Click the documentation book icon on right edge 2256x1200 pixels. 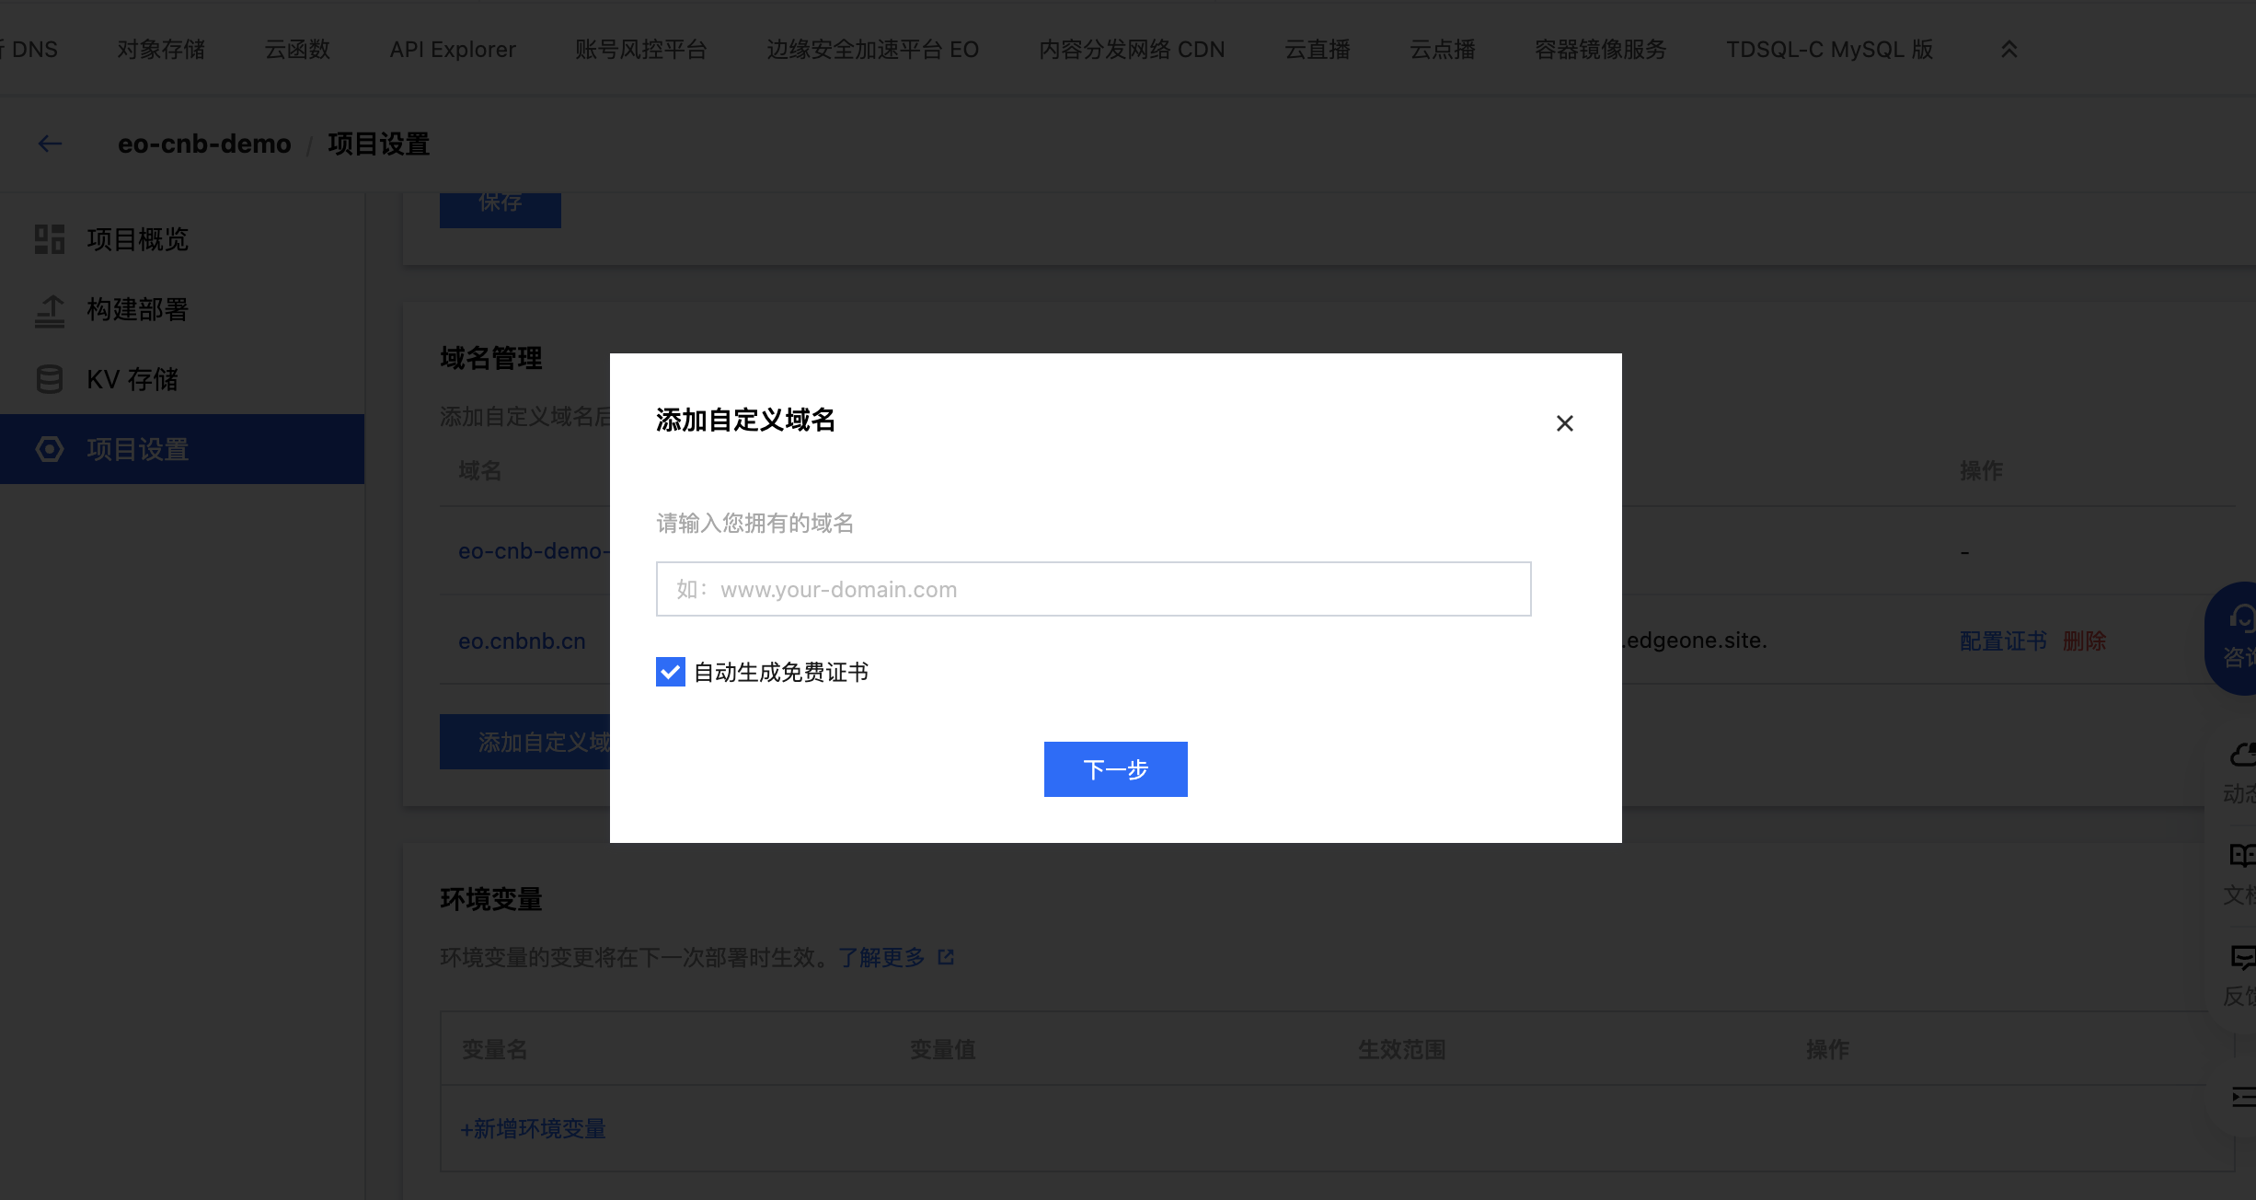(2241, 856)
